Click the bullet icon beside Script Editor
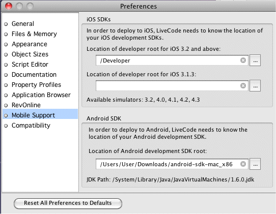 [6, 65]
